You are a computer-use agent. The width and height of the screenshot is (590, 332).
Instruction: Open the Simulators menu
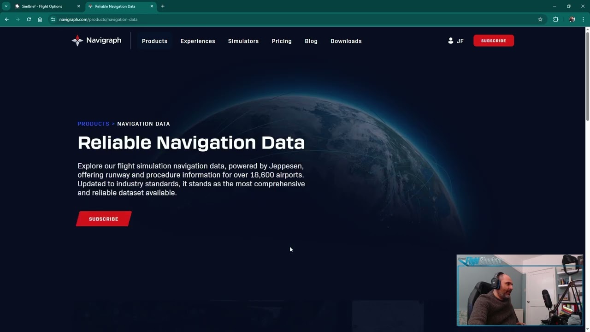click(x=243, y=41)
